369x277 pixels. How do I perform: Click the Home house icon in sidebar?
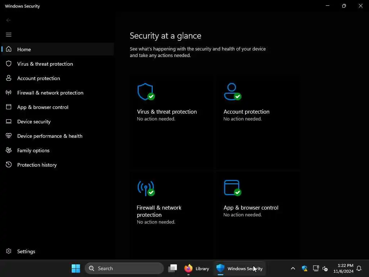9,49
